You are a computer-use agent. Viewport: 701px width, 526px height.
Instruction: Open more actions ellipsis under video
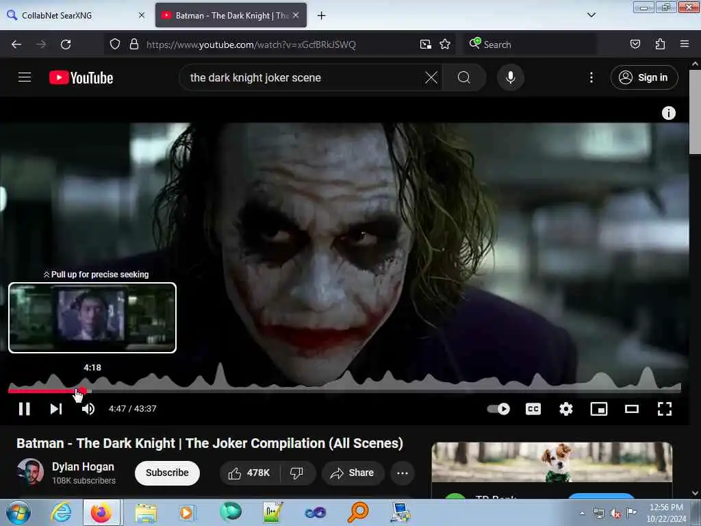pos(403,473)
